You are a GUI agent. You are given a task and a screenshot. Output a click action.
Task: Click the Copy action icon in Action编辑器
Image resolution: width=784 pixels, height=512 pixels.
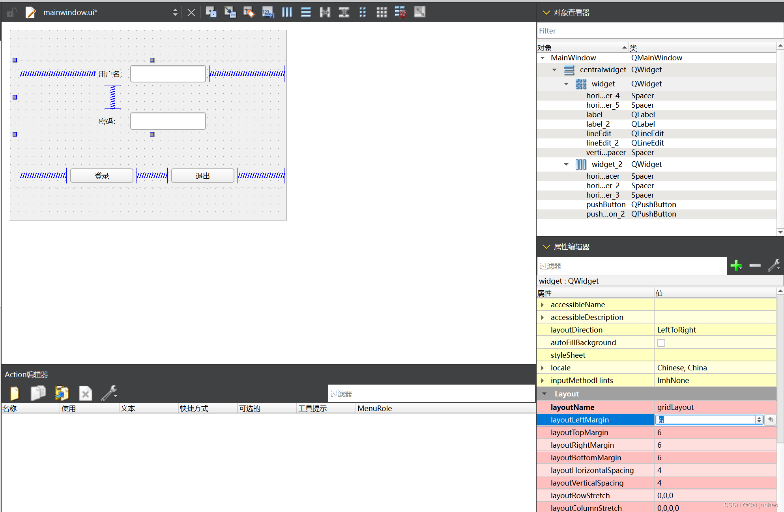coord(38,393)
